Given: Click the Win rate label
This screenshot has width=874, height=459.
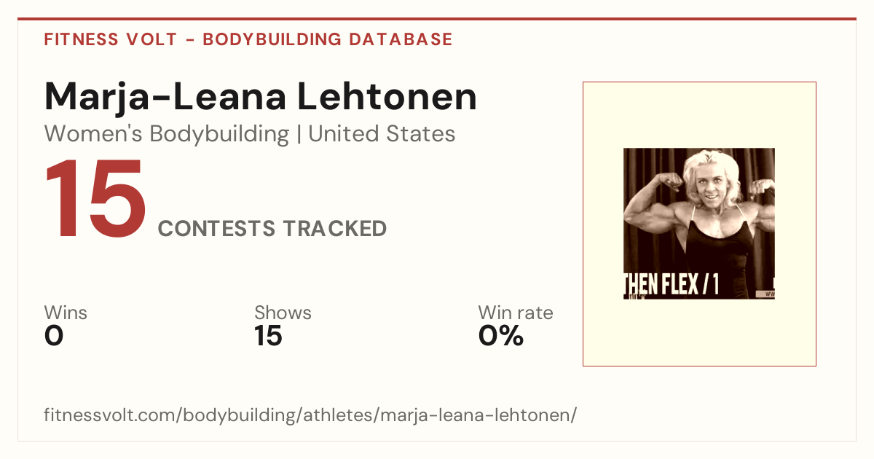Looking at the screenshot, I should [x=516, y=313].
